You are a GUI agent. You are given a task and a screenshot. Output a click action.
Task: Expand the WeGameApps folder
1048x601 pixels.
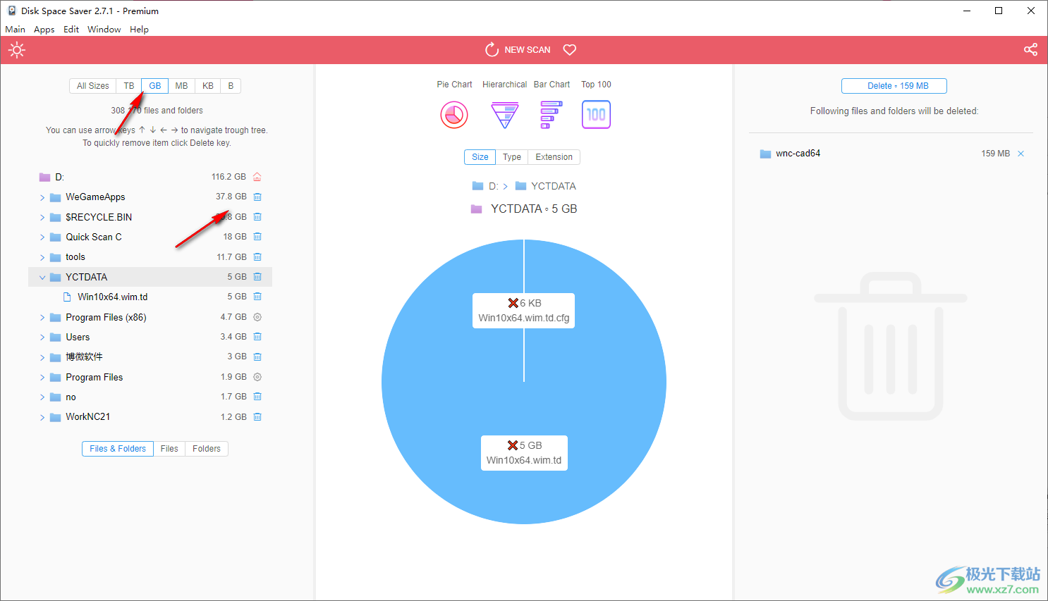(x=42, y=198)
